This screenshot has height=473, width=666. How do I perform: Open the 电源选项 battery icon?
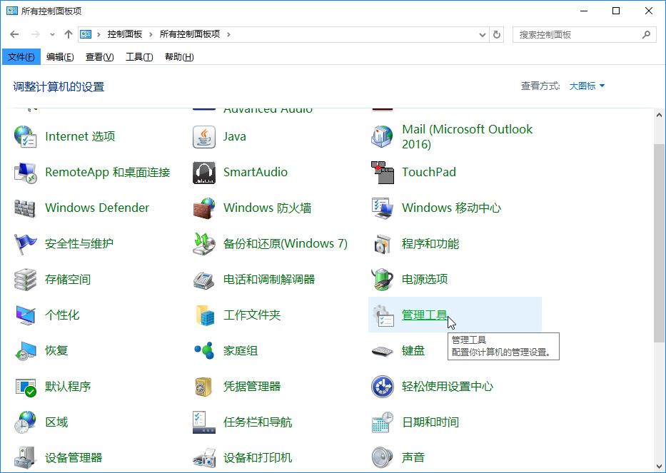(383, 280)
